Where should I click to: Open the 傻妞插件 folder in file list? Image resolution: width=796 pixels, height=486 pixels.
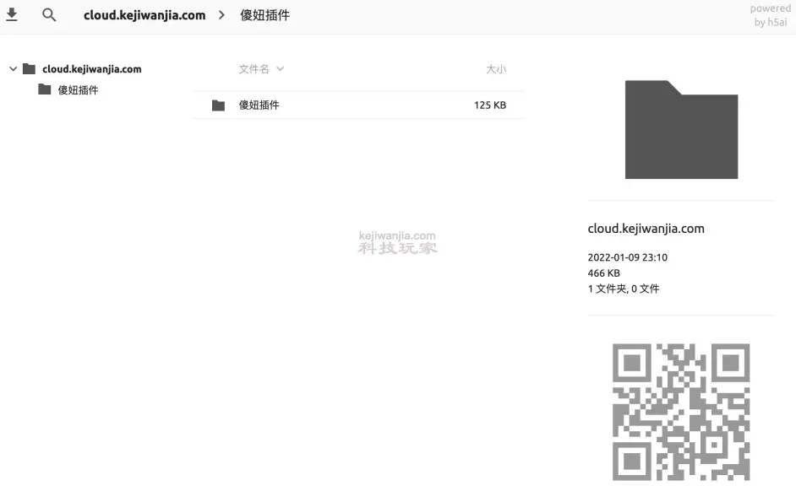tap(358, 105)
